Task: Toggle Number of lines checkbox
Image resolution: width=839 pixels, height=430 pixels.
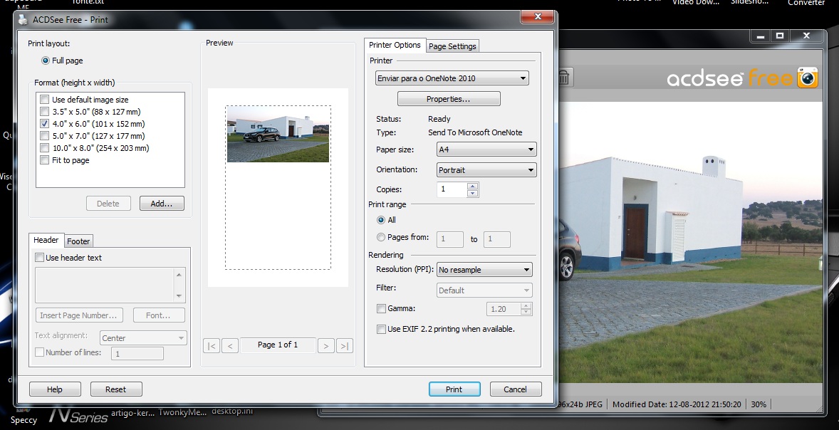Action: [39, 352]
